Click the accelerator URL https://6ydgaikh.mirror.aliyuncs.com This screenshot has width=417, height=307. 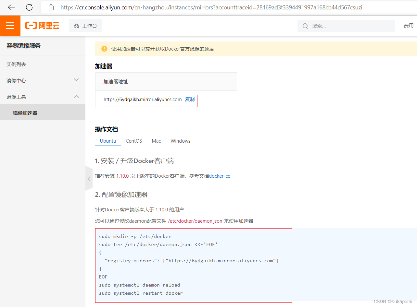click(x=143, y=100)
